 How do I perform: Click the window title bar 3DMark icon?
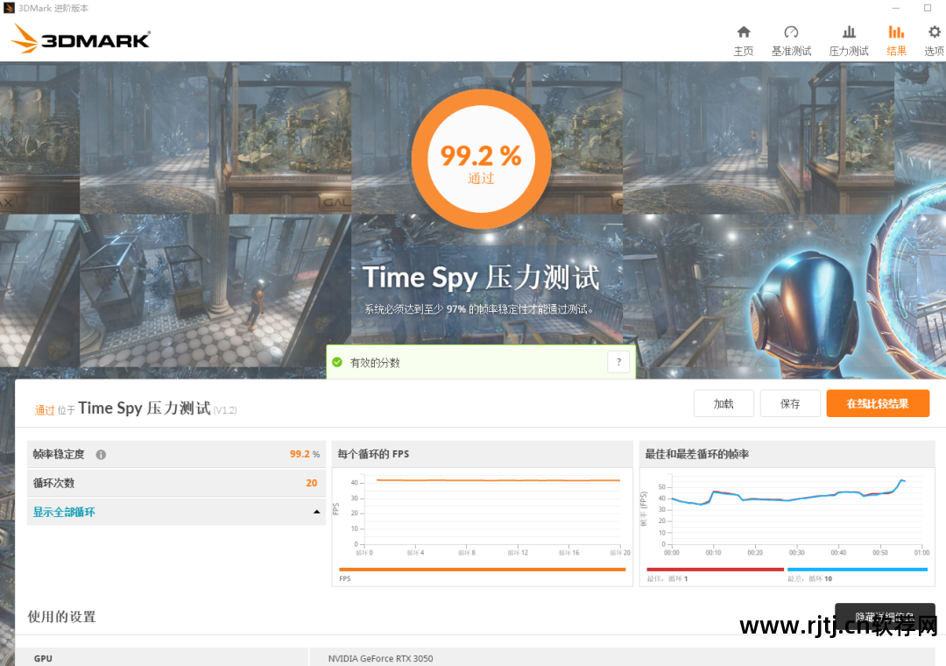coord(9,8)
